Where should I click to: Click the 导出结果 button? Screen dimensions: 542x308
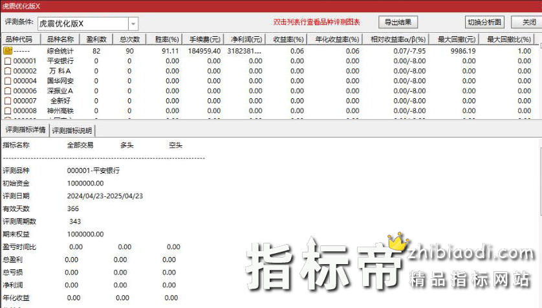398,23
